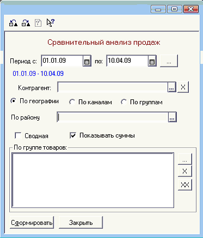This screenshot has height=238, width=203.
Task: Open calendar for the start date 01.01.09
Action: pyautogui.click(x=87, y=61)
